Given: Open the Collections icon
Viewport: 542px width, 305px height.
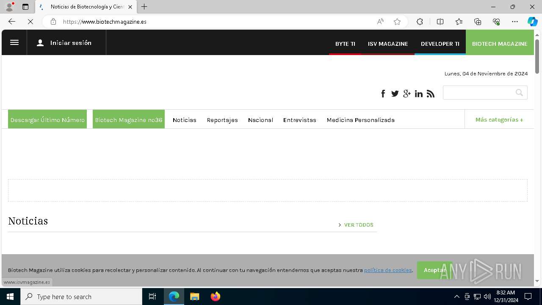Looking at the screenshot, I should (x=478, y=22).
